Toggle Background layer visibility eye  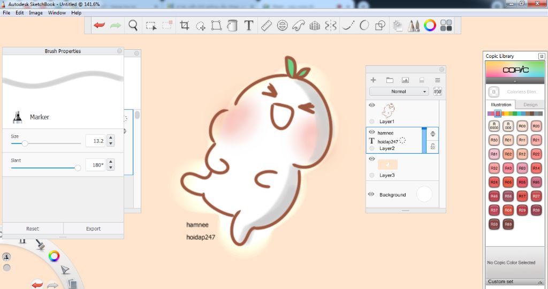tap(371, 194)
